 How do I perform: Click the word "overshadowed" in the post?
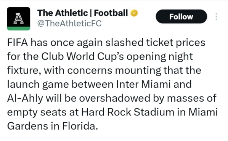[115, 98]
